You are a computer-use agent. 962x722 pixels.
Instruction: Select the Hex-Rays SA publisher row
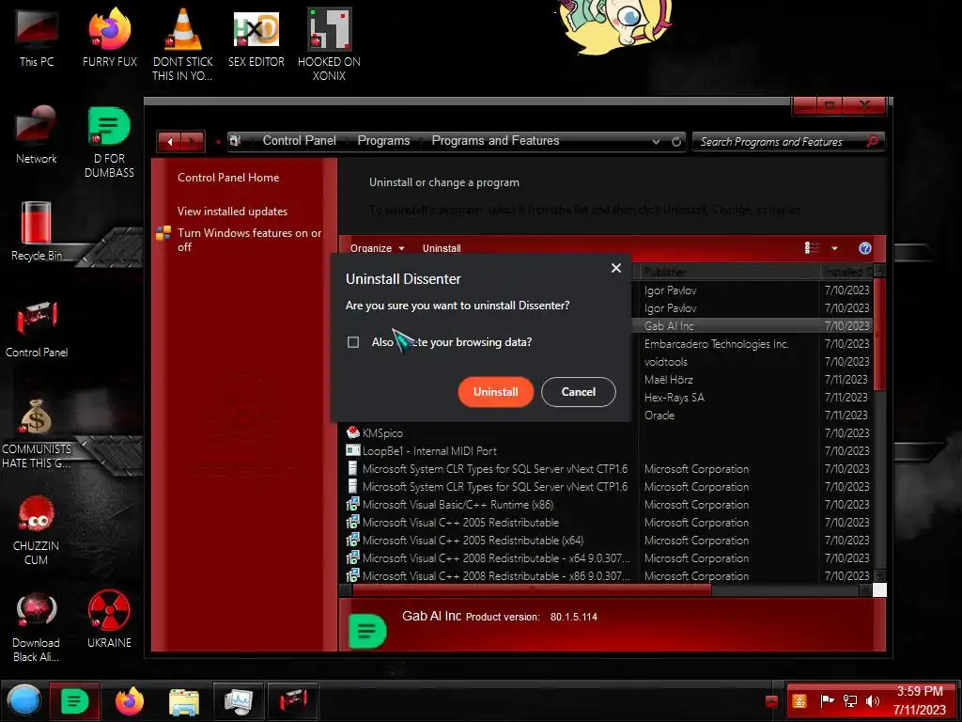[752, 398]
